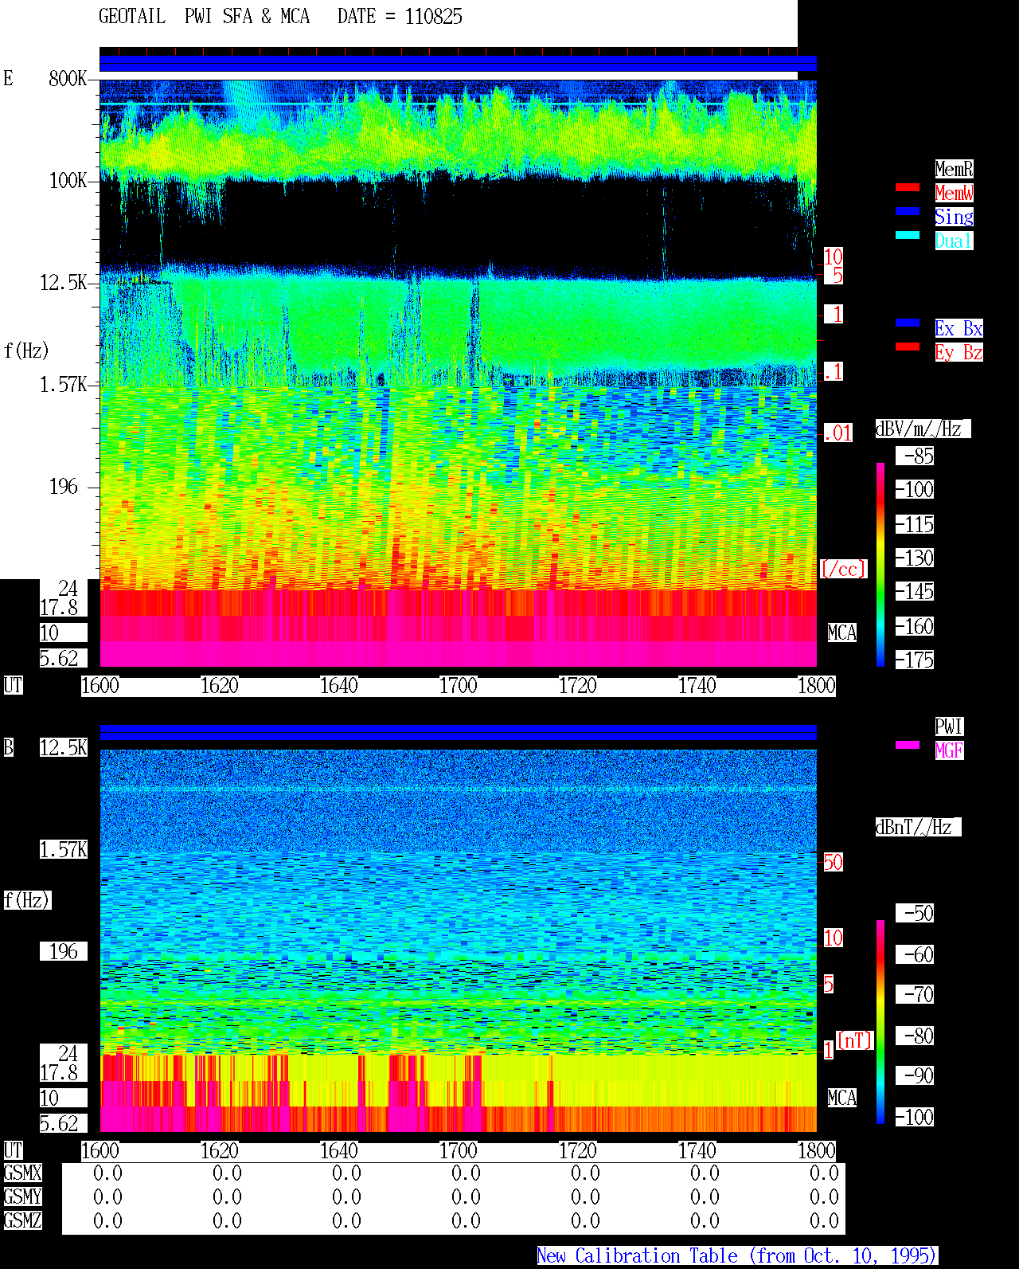
Task: Click the 1700 tick under E panel
Action: pyautogui.click(x=459, y=685)
